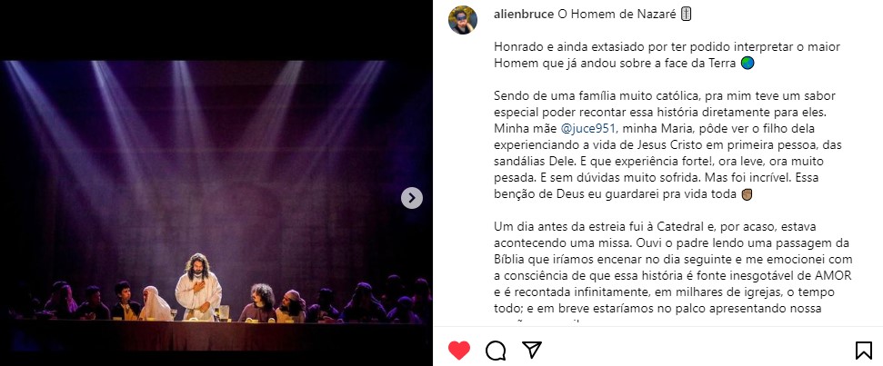Click the paragraph starting Sendo de uma família
The width and height of the screenshot is (883, 366).
coord(667,145)
